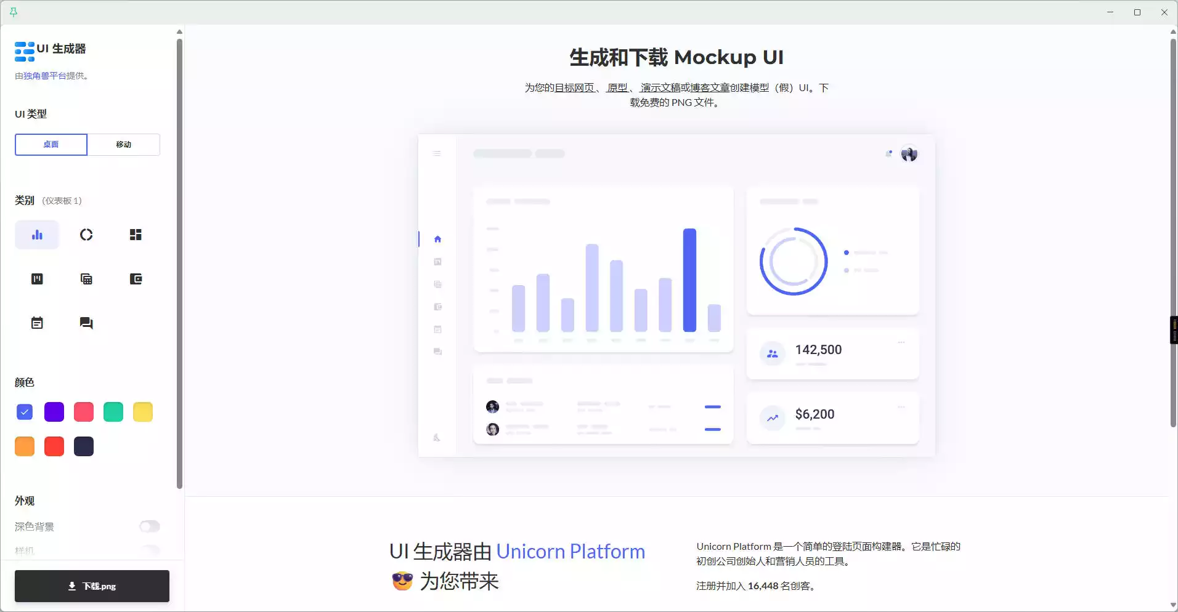The height and width of the screenshot is (612, 1178).
Task: Click the $6,200 value in mockup
Action: click(x=814, y=414)
